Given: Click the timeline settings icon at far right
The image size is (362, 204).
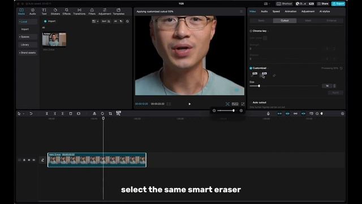Looking at the screenshot, I should 342,113.
